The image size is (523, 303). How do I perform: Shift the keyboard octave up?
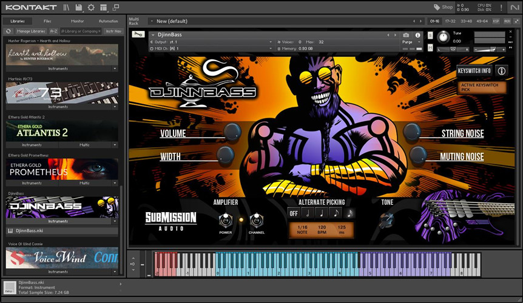133,258
